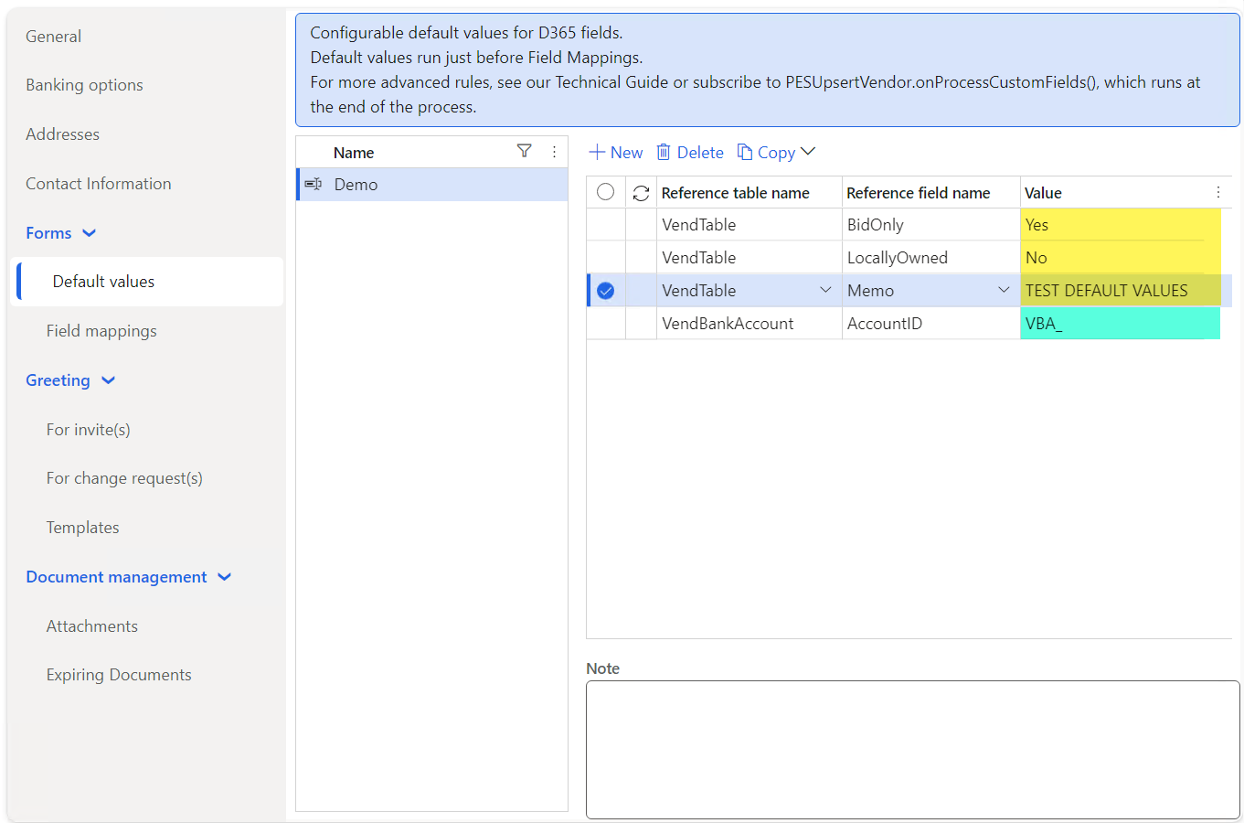This screenshot has height=823, width=1244.
Task: Click the filter icon in Name column
Action: [x=524, y=151]
